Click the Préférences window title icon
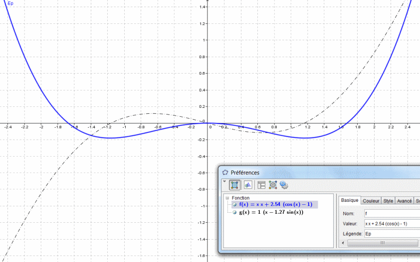420x262 pixels. pyautogui.click(x=225, y=173)
